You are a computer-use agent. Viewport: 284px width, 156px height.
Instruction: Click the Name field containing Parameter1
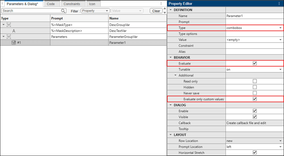[254, 16]
